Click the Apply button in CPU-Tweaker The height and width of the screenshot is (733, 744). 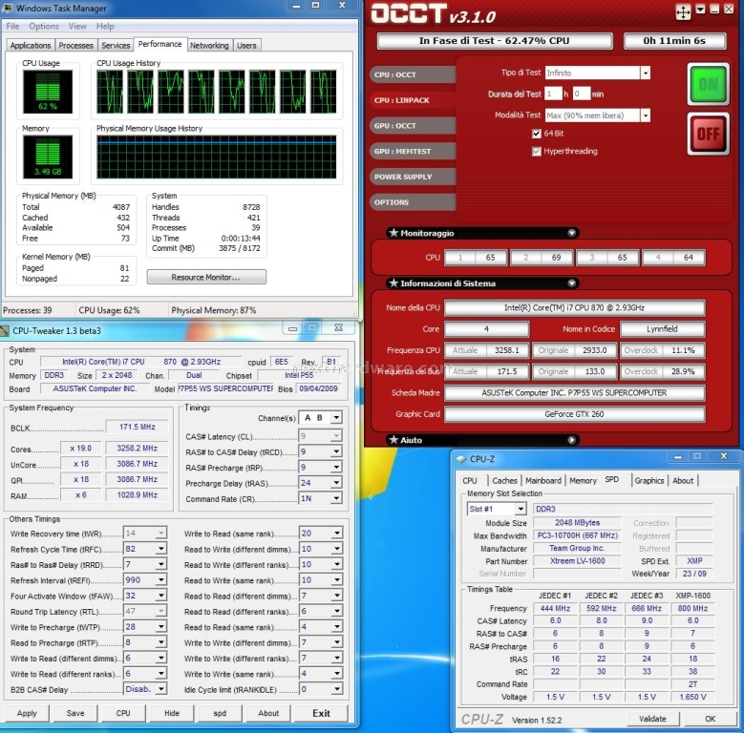click(27, 713)
